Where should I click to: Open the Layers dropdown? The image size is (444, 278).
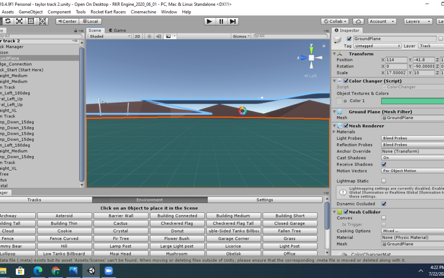(418, 21)
